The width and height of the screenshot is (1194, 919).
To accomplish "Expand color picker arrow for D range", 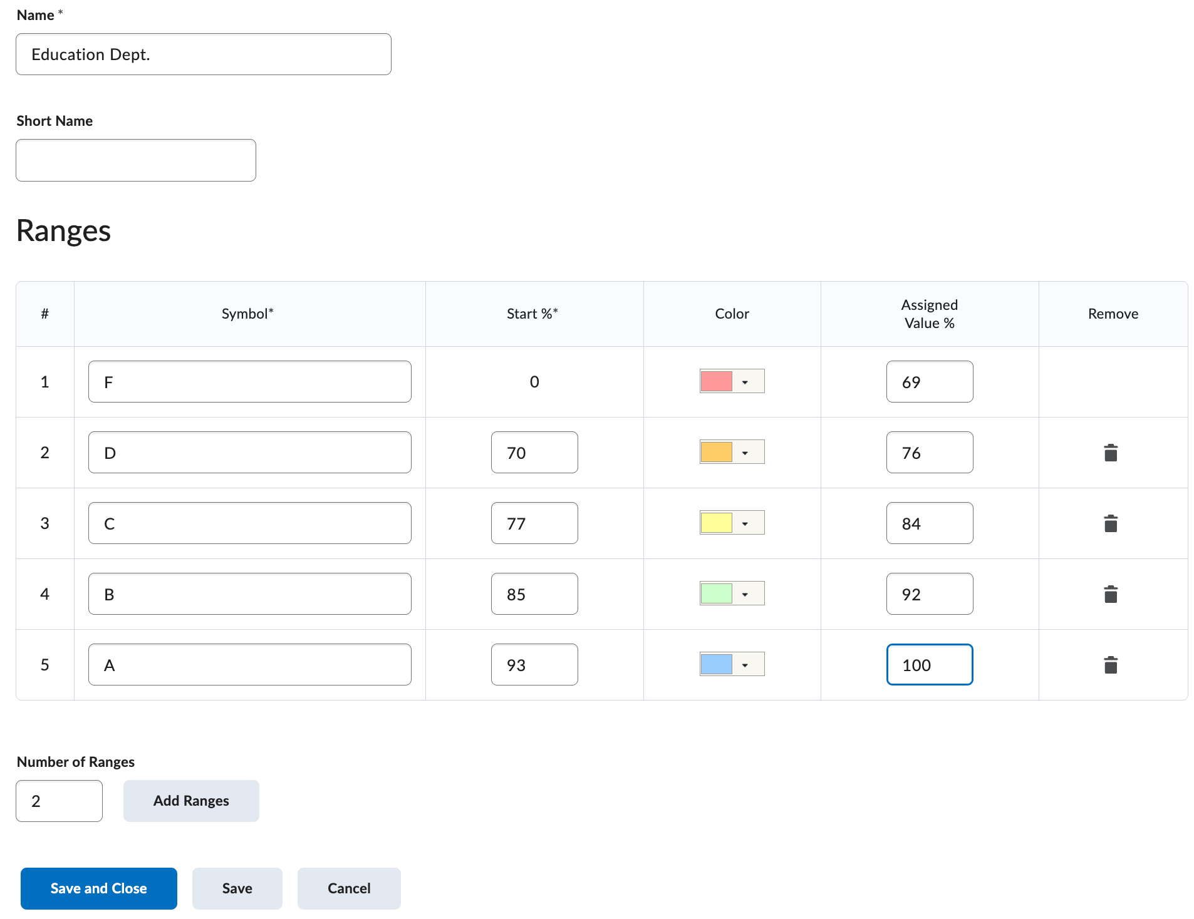I will 745,453.
